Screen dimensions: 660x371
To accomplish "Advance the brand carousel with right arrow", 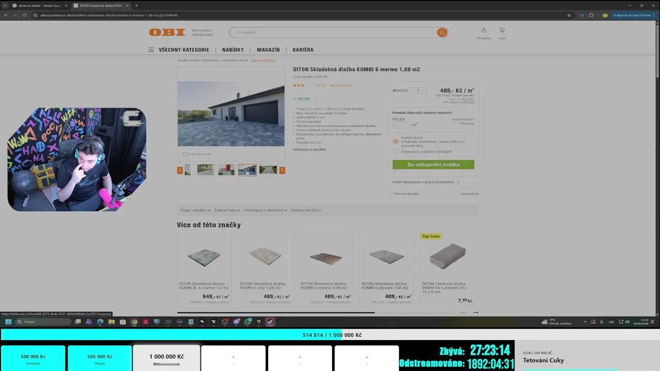I will point(475,312).
